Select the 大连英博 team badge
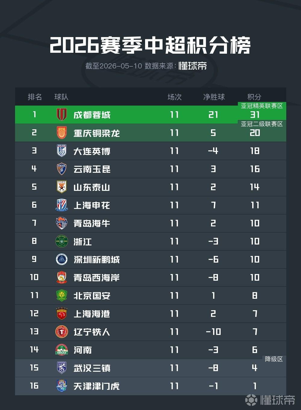The image size is (301, 410). tap(62, 151)
